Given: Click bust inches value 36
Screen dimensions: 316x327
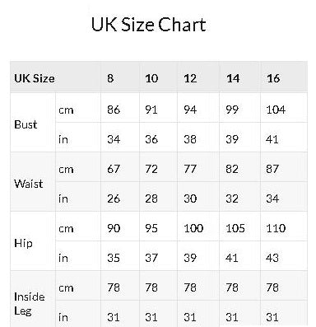Looking at the screenshot, I should (x=151, y=139).
